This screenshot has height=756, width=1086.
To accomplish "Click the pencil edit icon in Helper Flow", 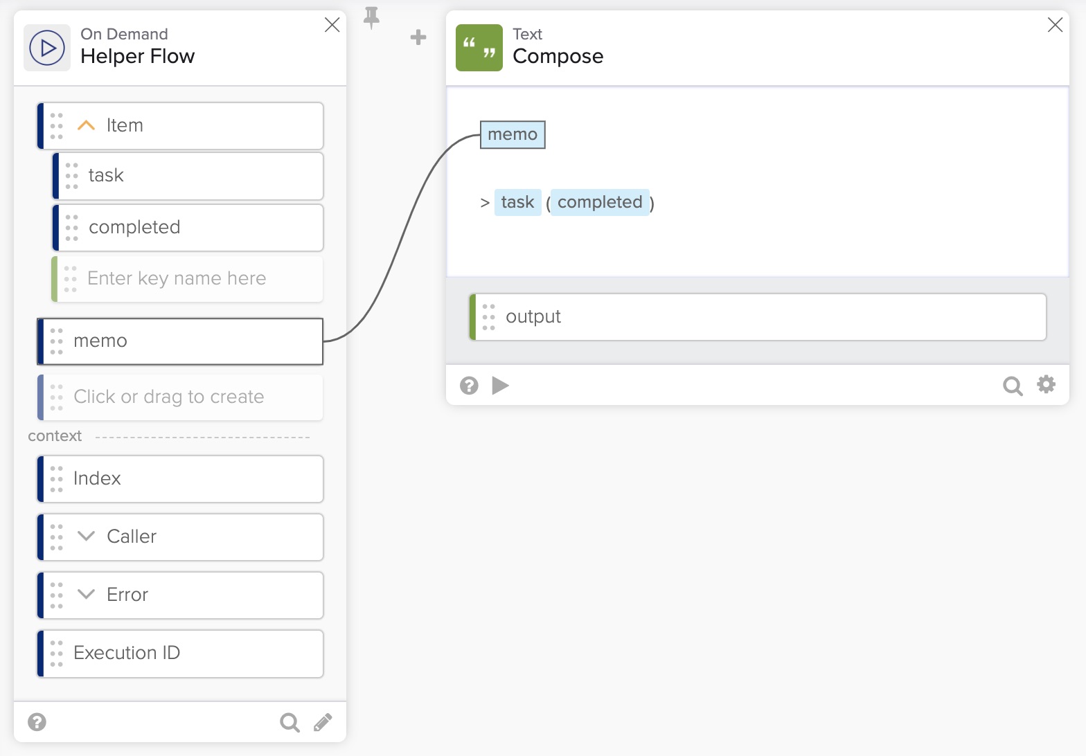I will [323, 722].
